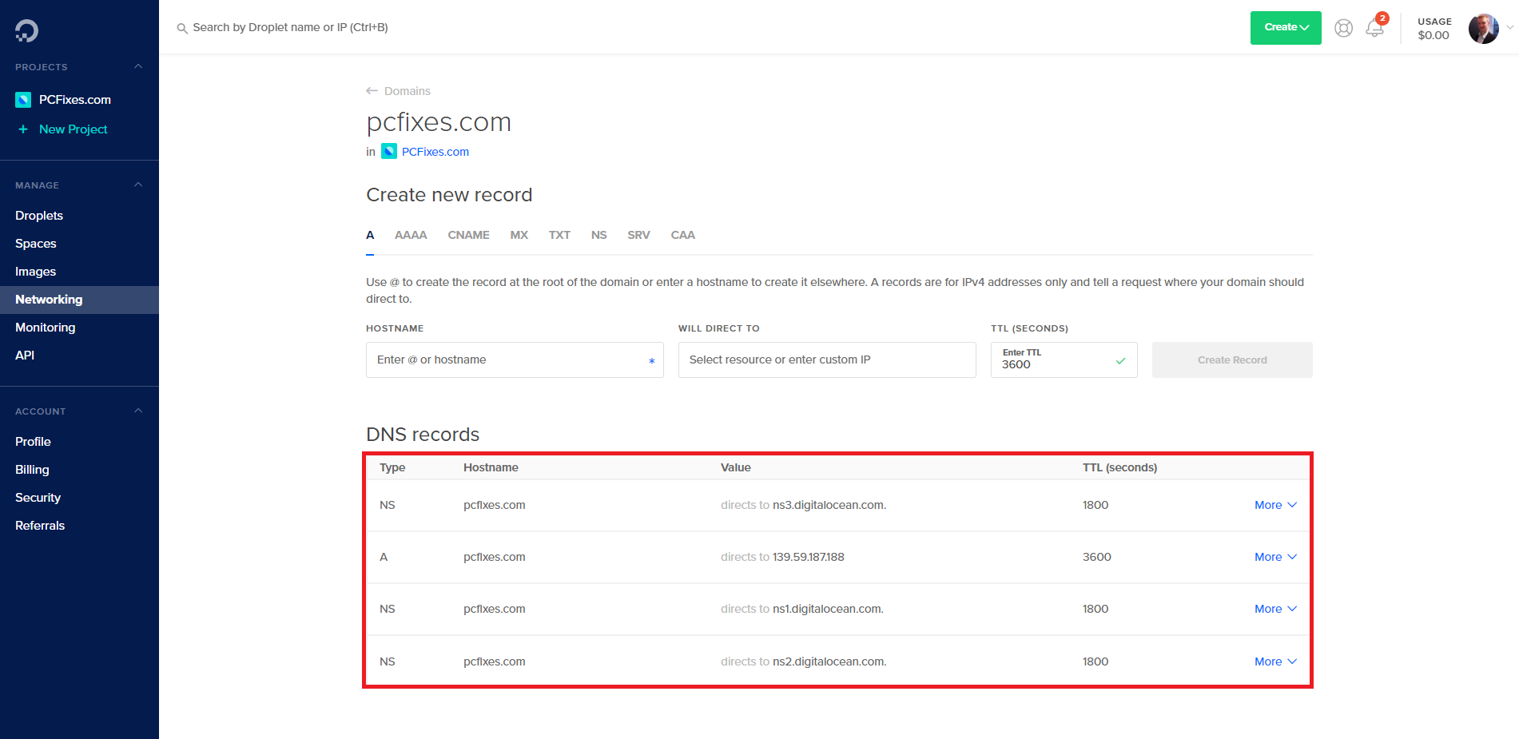Click the search magnifier icon
The image size is (1519, 739).
[182, 28]
